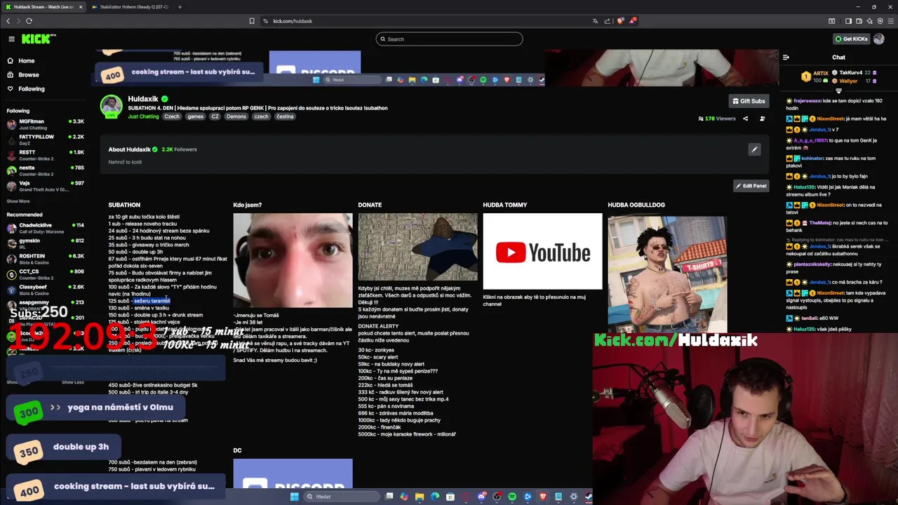Open Classybeef recommended channel
898x505 pixels.
[x=45, y=290]
